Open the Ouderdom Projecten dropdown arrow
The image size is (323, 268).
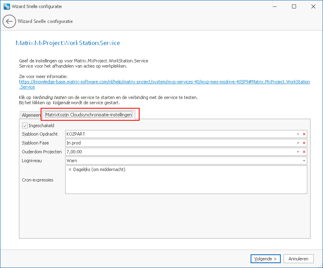[x=298, y=152]
